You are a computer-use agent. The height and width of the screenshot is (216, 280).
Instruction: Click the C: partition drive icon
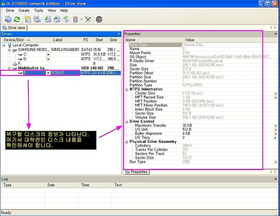20,54
